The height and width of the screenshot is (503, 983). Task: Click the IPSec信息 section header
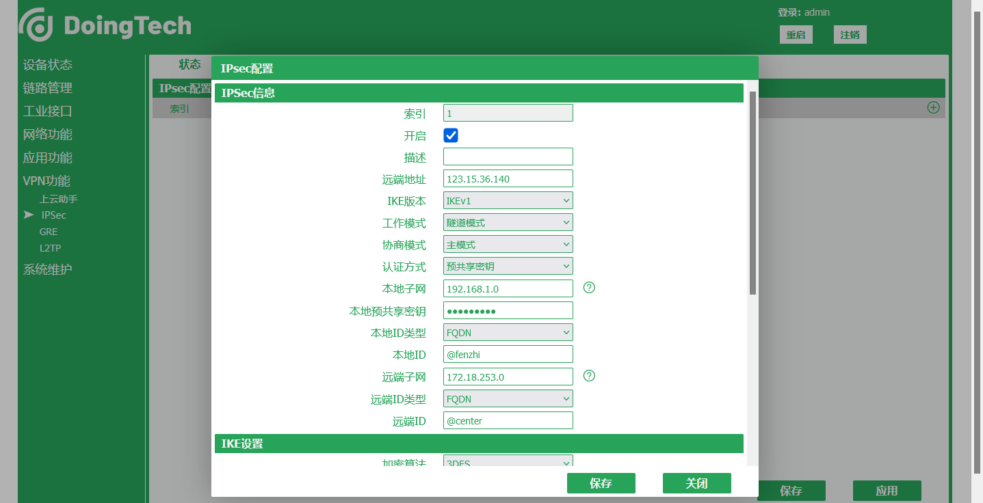coord(479,93)
